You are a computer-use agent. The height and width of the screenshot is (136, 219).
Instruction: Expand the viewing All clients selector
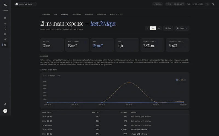pyautogui.click(x=25, y=4)
